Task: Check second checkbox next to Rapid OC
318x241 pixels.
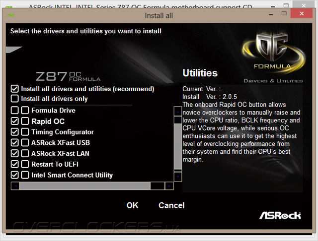Action: click(x=25, y=121)
